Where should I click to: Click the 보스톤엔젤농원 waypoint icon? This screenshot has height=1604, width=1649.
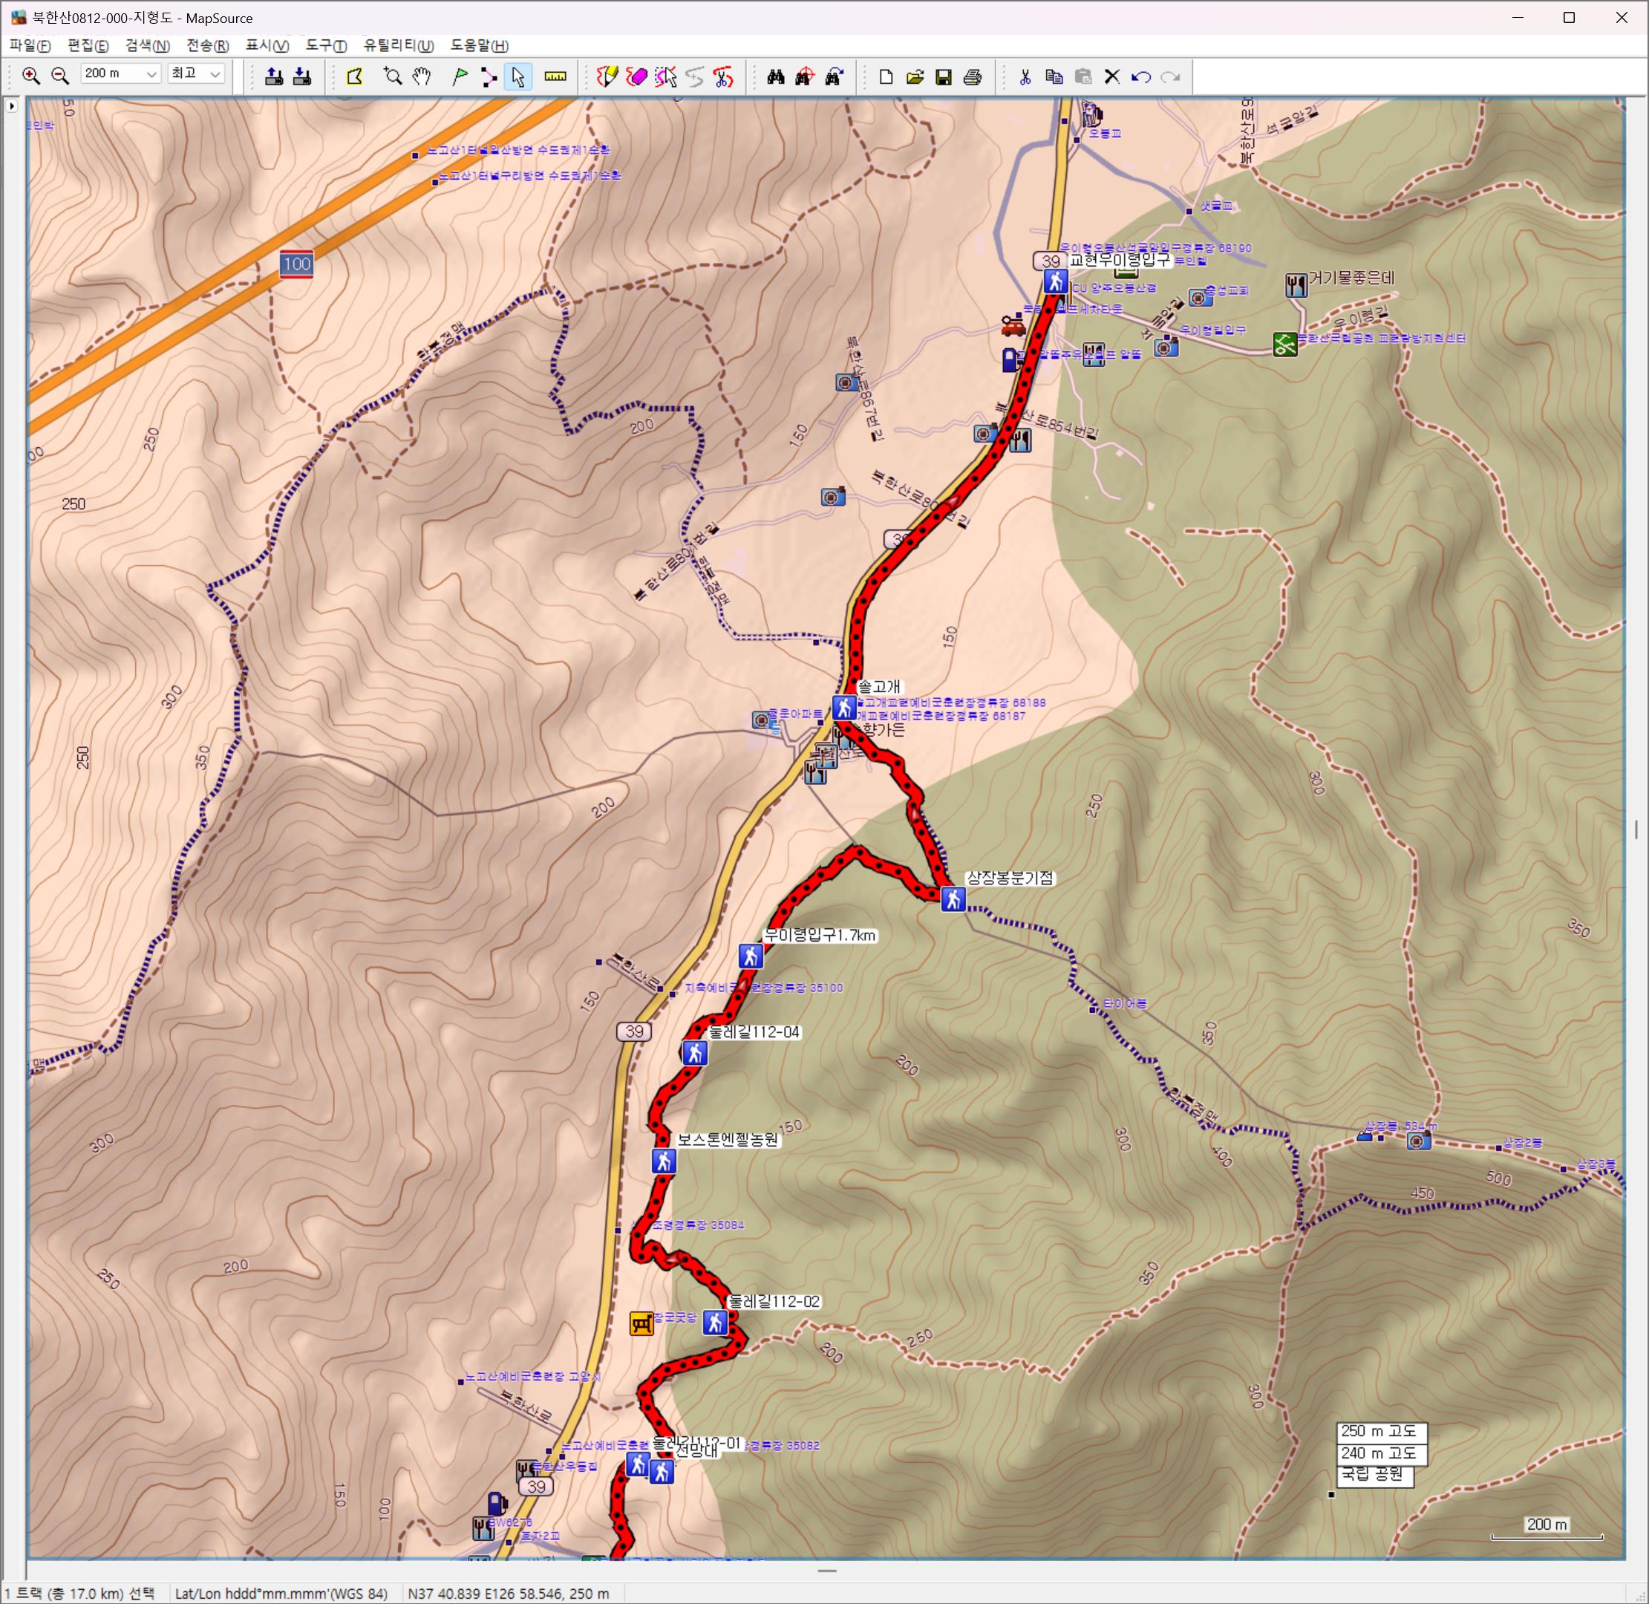[x=664, y=1161]
